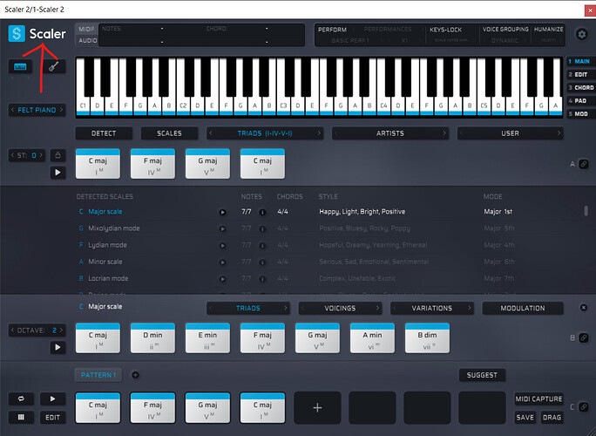Toggle KEYS-LOCK mode
Viewport: 596px width, 436px height.
coord(445,30)
